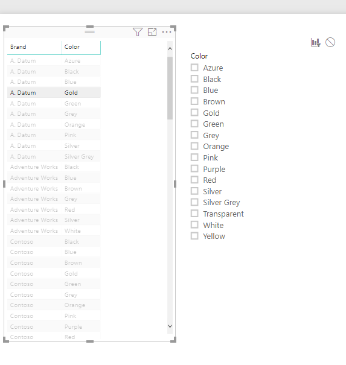Check the Purple color checkbox

click(194, 168)
